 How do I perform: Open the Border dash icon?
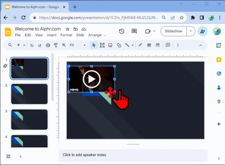pos(157,45)
